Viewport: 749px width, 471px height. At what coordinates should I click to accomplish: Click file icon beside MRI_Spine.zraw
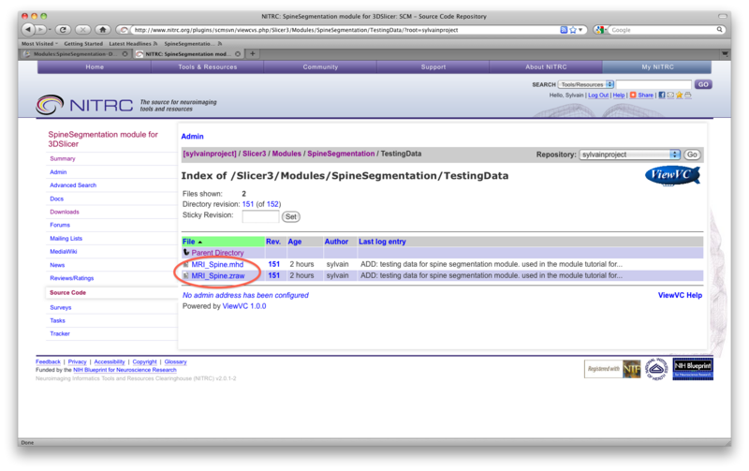pyautogui.click(x=185, y=275)
